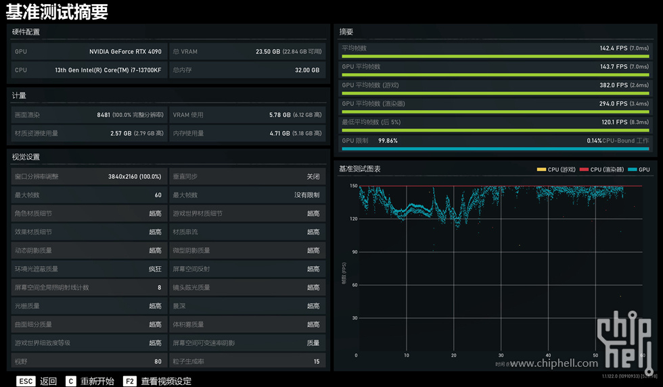Select the 垂直同步 row showing 关闭
This screenshot has height=387, width=663.
tap(246, 176)
